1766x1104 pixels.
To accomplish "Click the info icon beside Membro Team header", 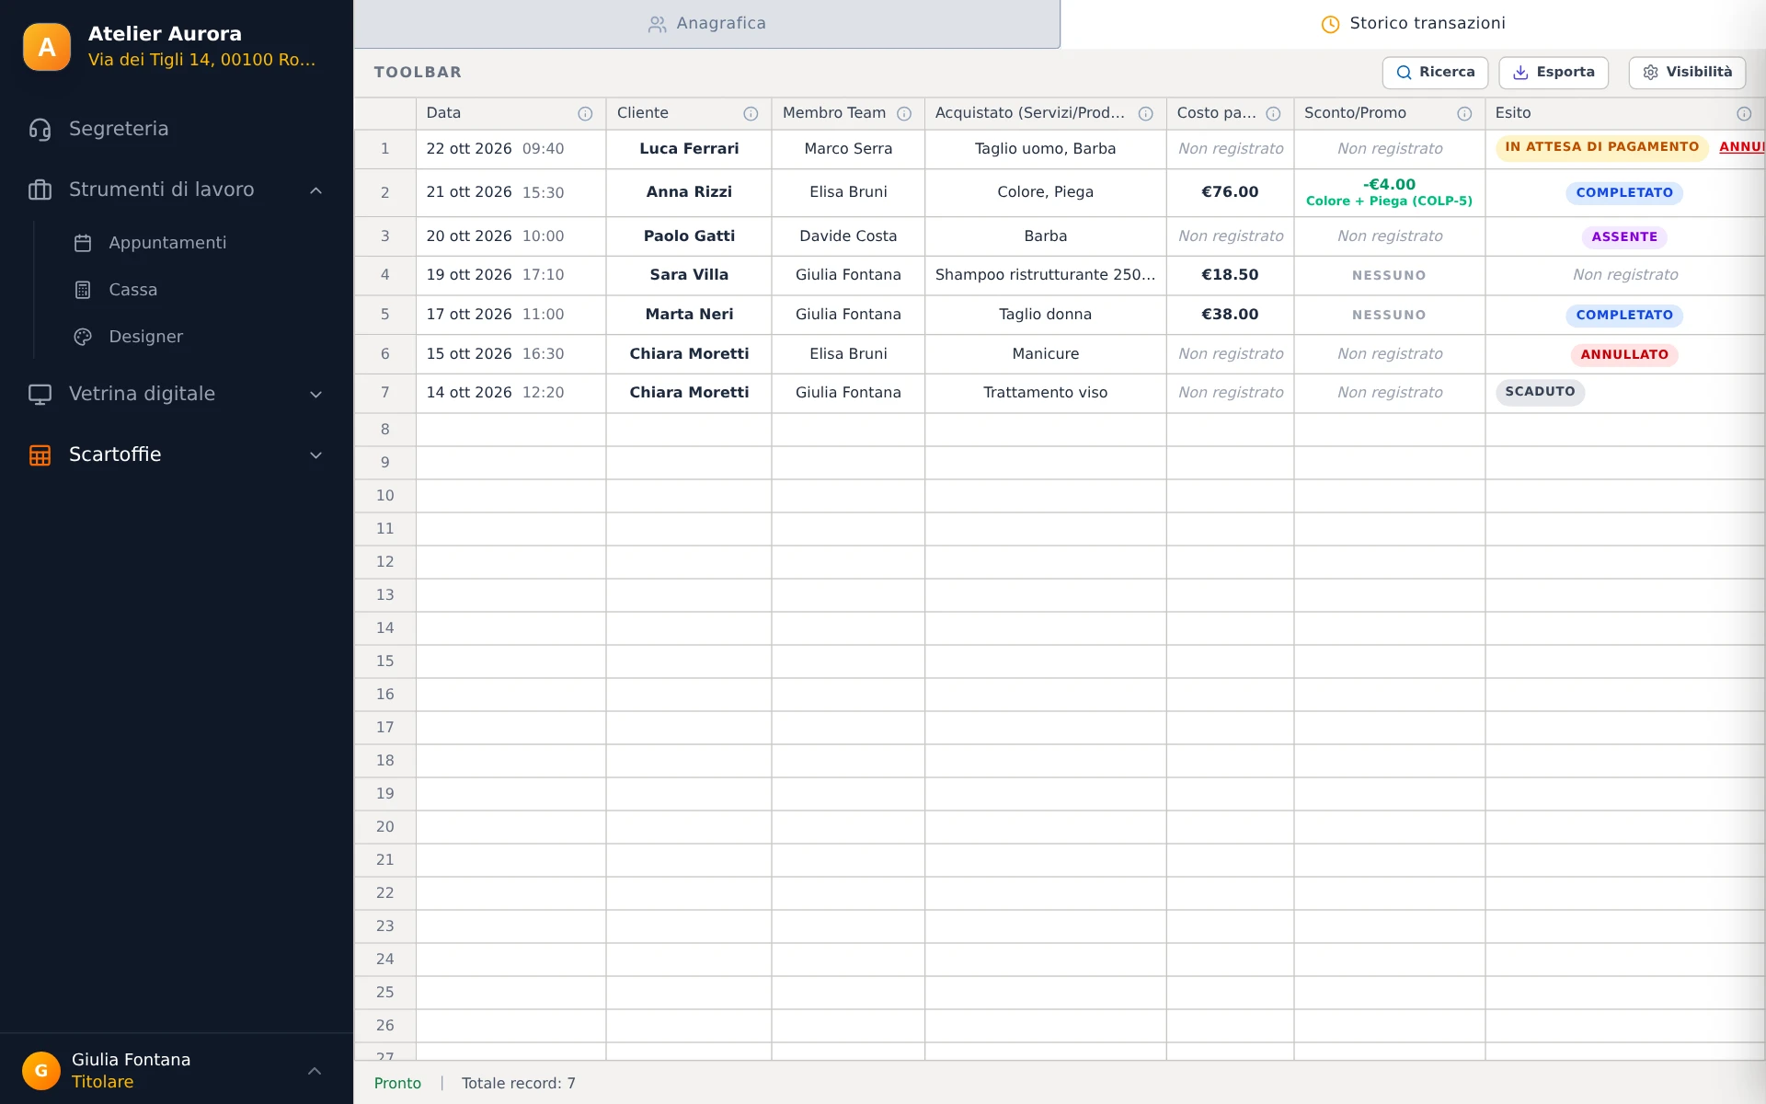I will (x=904, y=114).
